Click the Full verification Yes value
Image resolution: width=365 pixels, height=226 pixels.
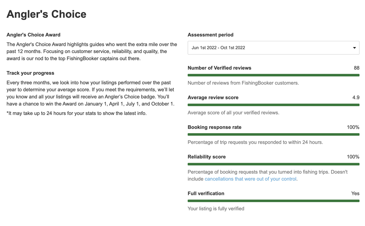pos(355,194)
